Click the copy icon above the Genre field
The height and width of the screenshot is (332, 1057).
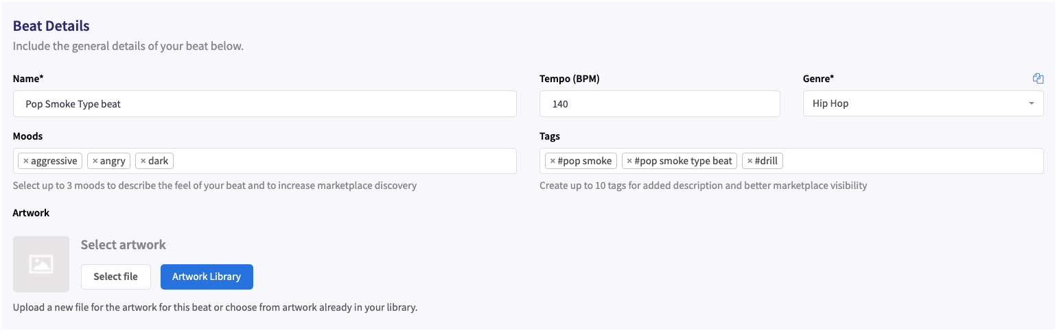[1038, 79]
